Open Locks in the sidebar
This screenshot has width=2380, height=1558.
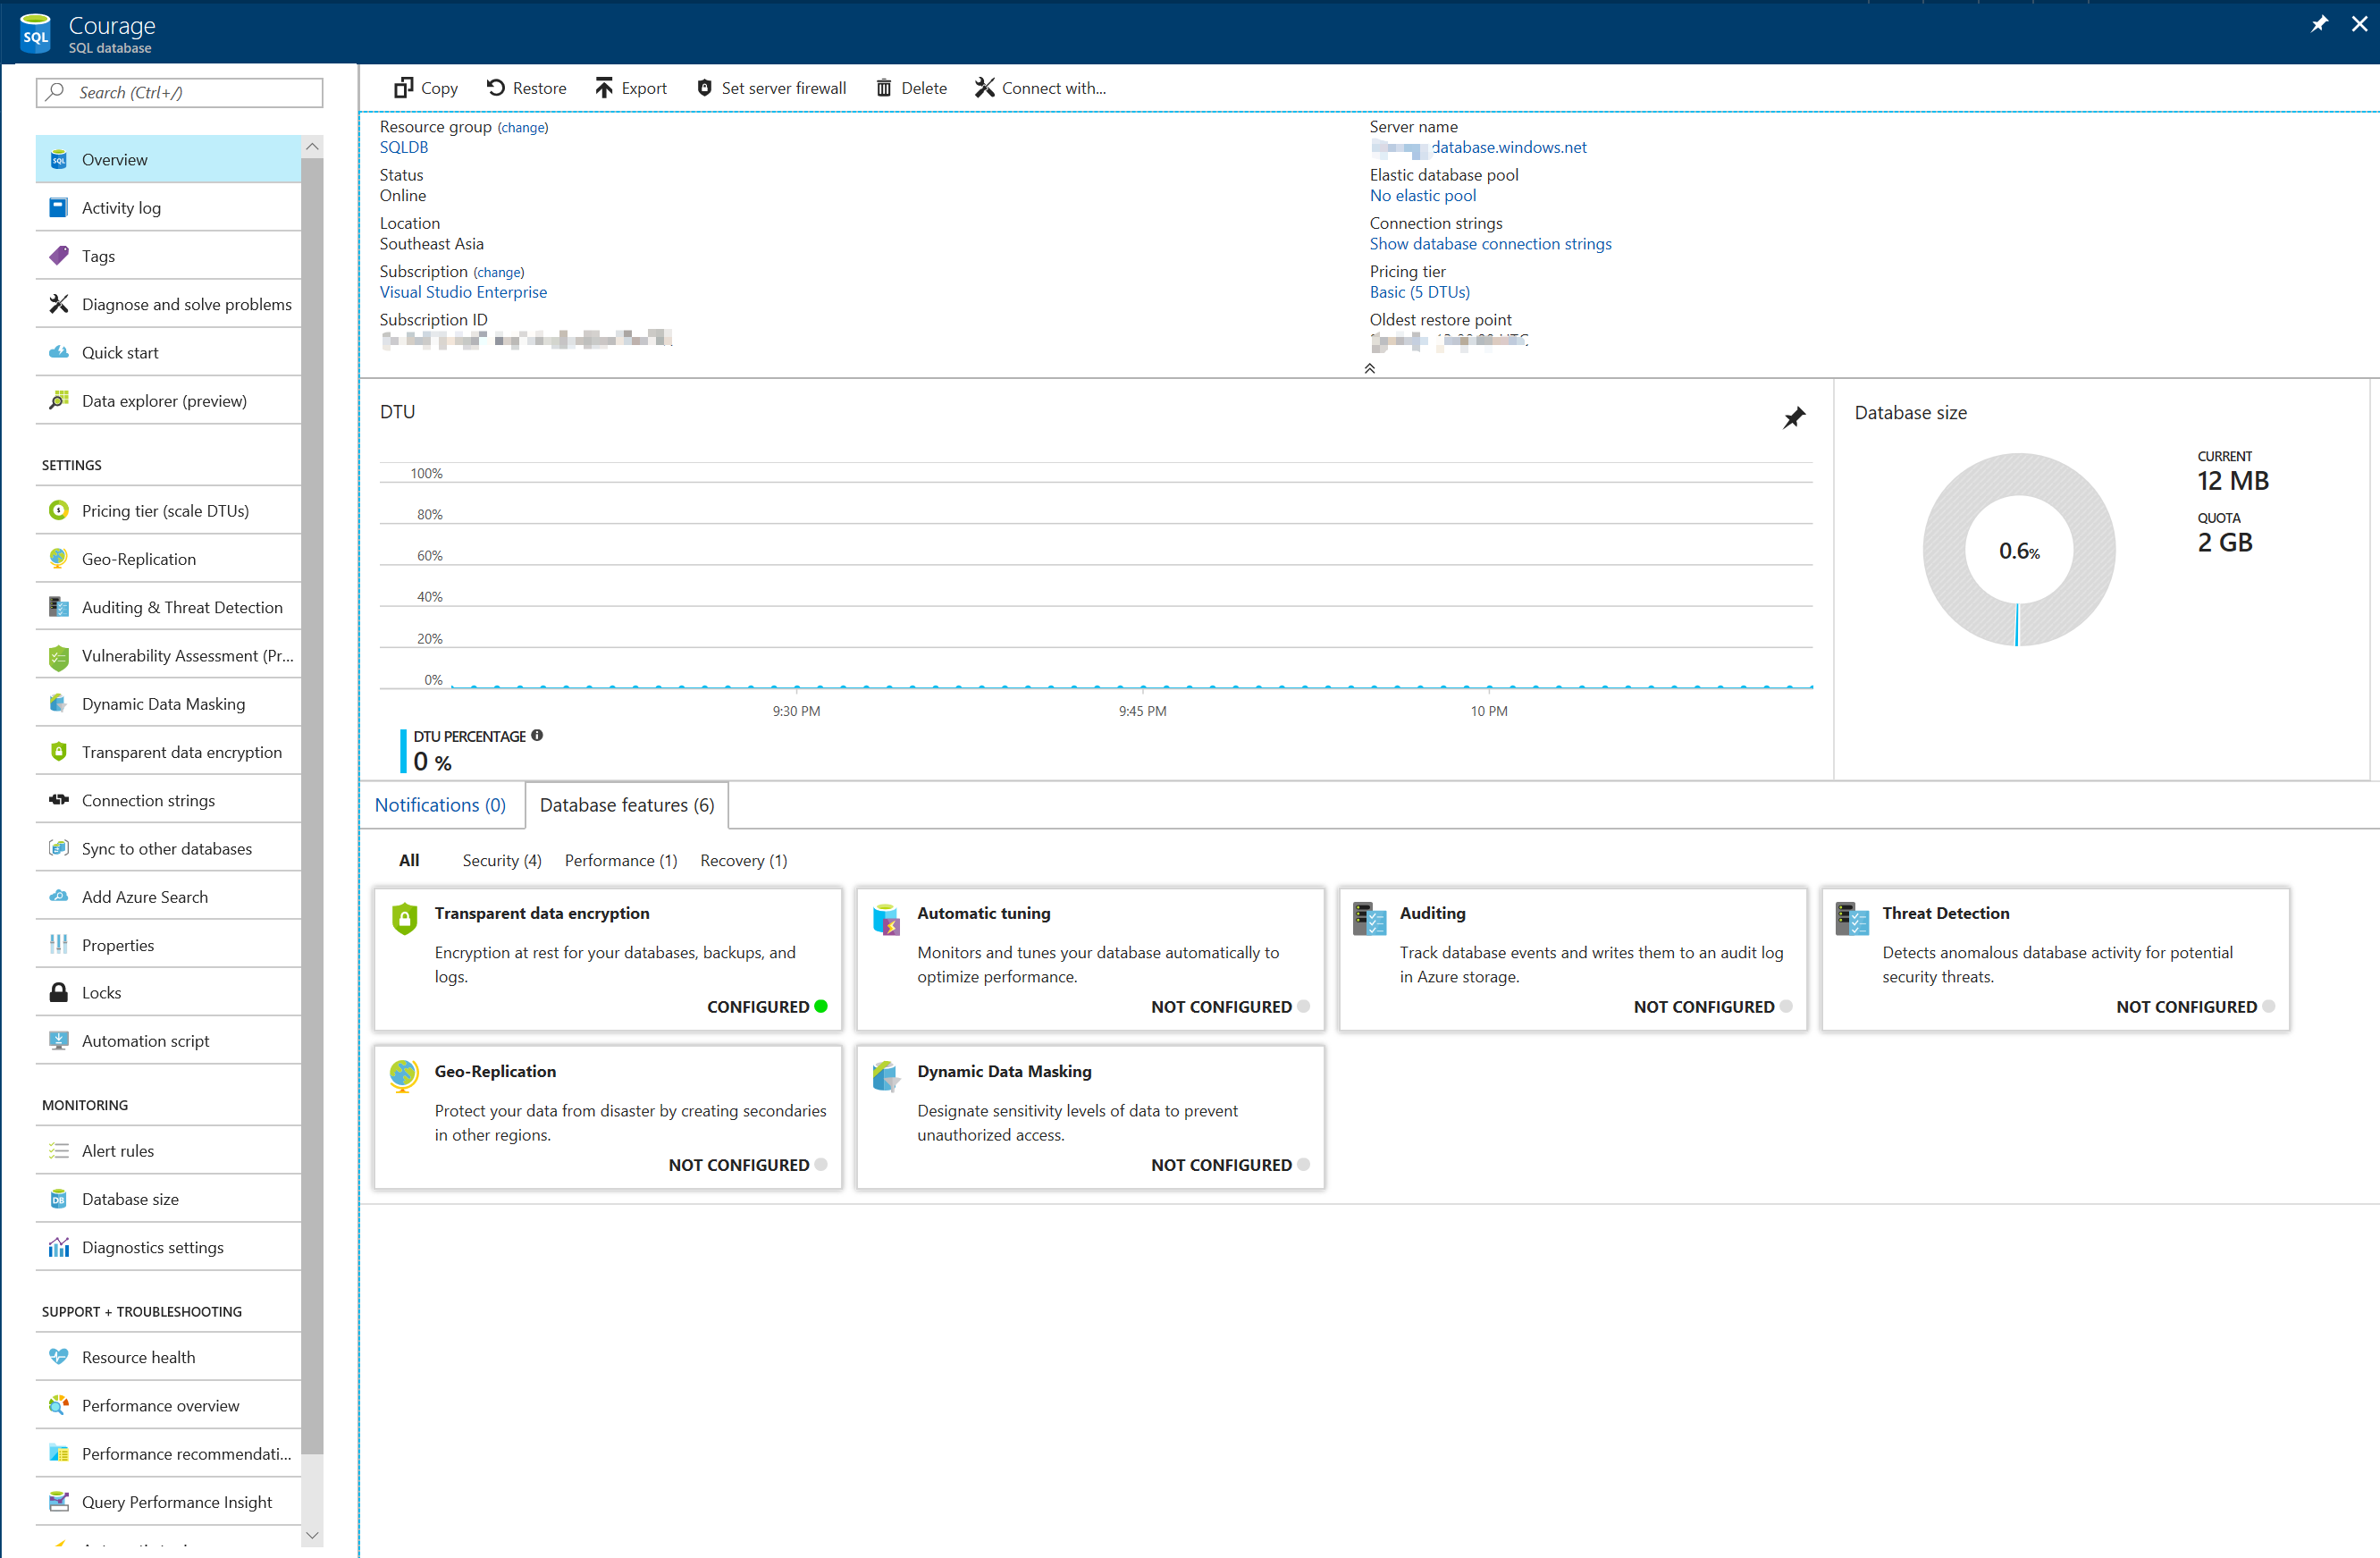click(x=168, y=993)
